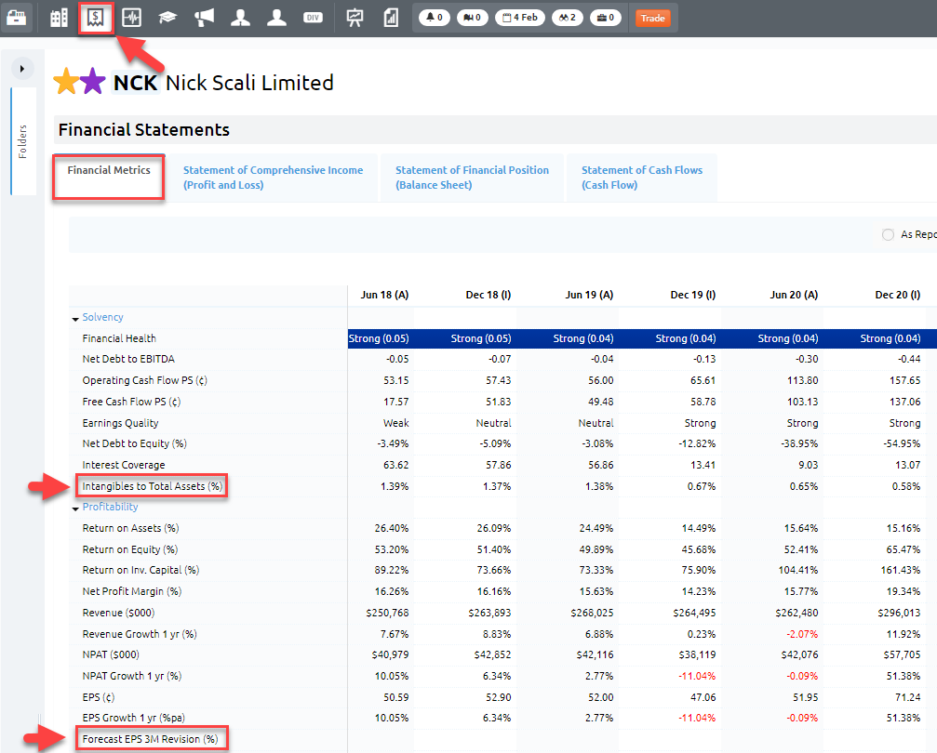Open the announcements megaphone icon
The image size is (937, 753).
pos(204,18)
